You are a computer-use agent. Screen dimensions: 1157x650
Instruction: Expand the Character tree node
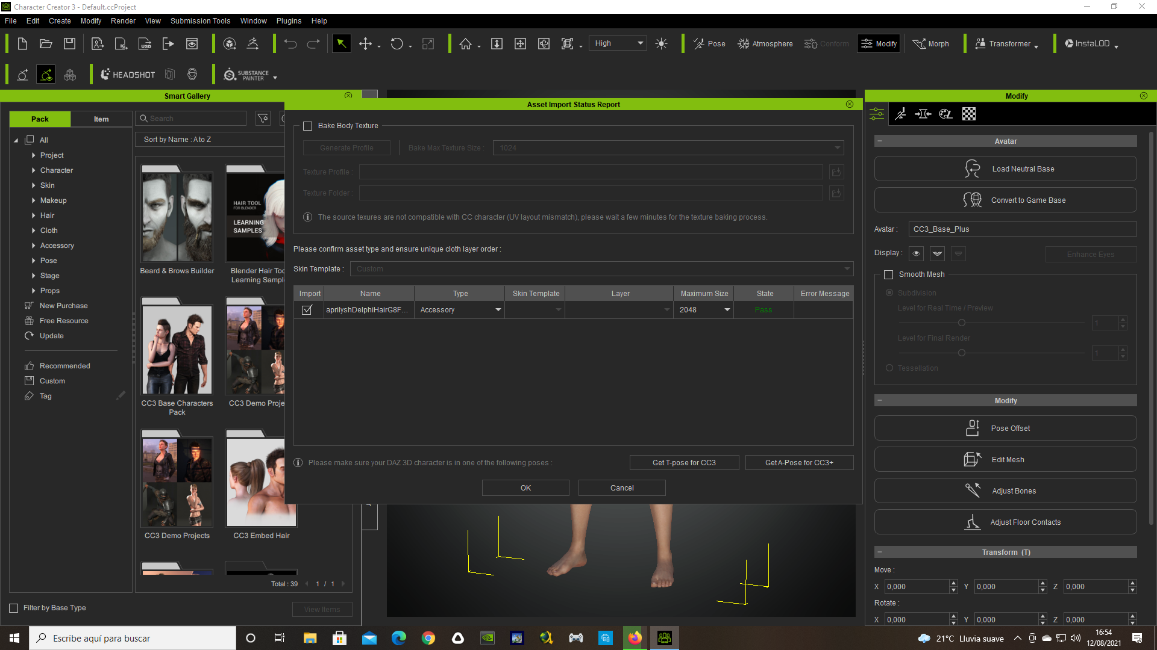33,170
